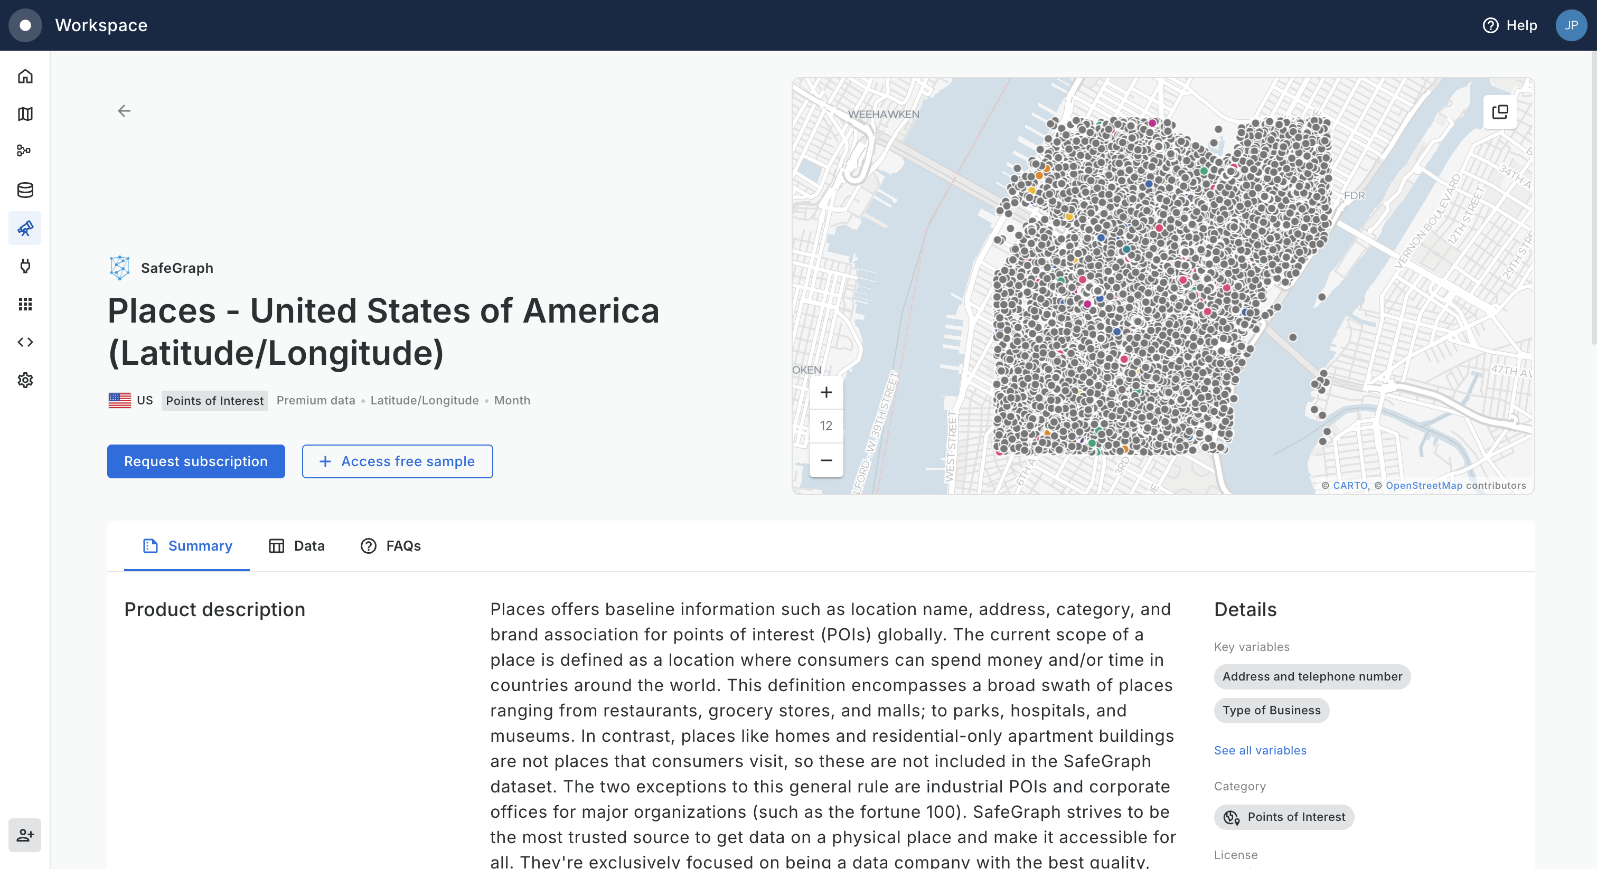The width and height of the screenshot is (1597, 869).
Task: Switch to the FAQs tab
Action: pos(391,545)
